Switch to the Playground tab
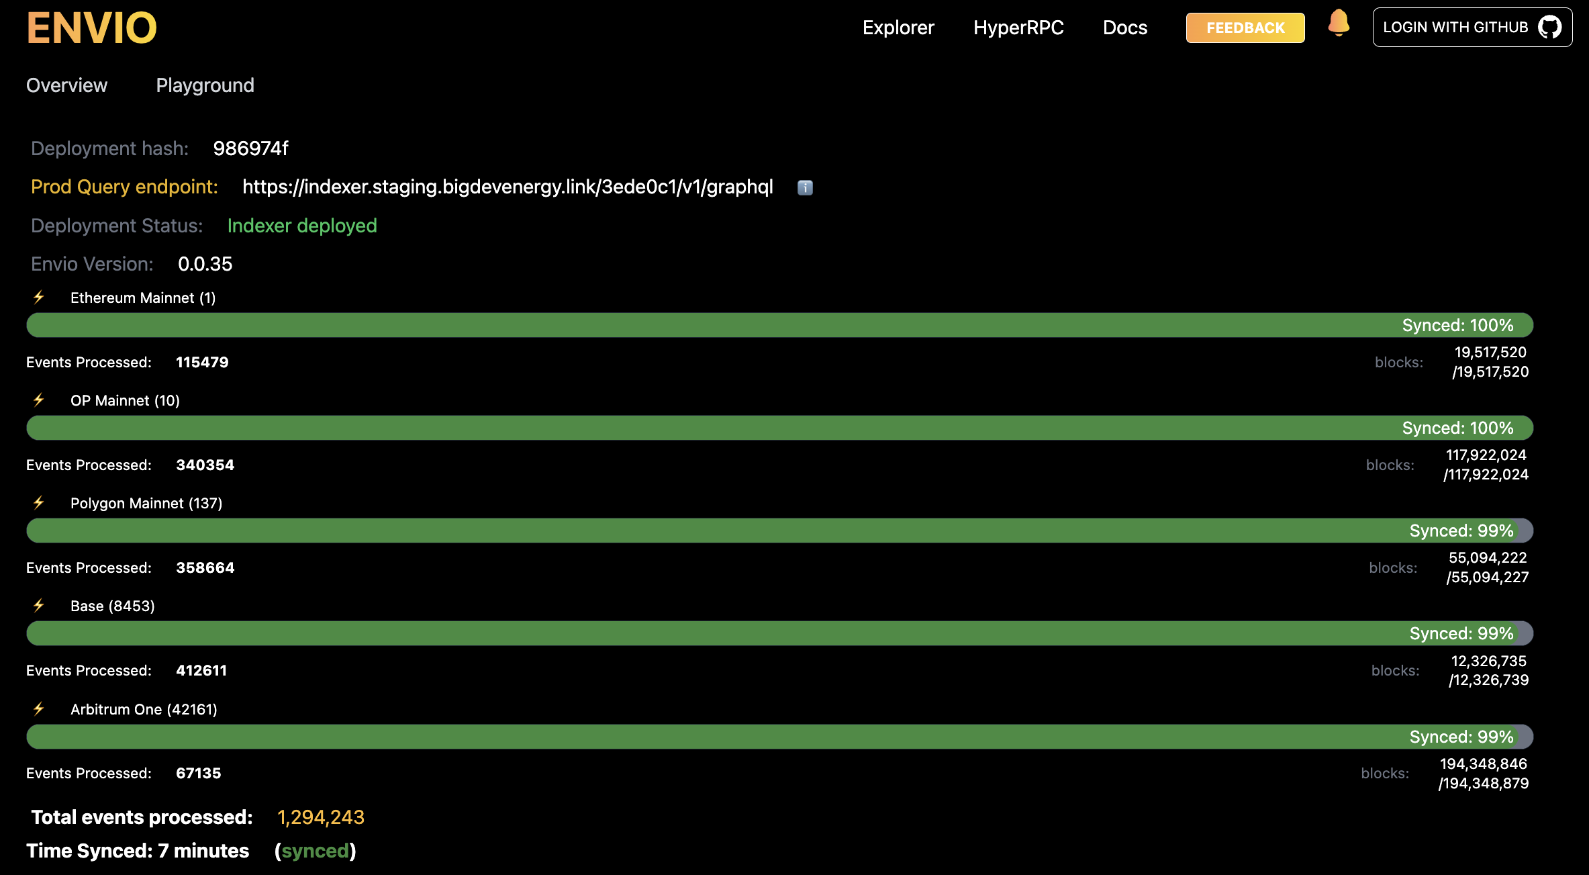The height and width of the screenshot is (875, 1589). point(205,85)
